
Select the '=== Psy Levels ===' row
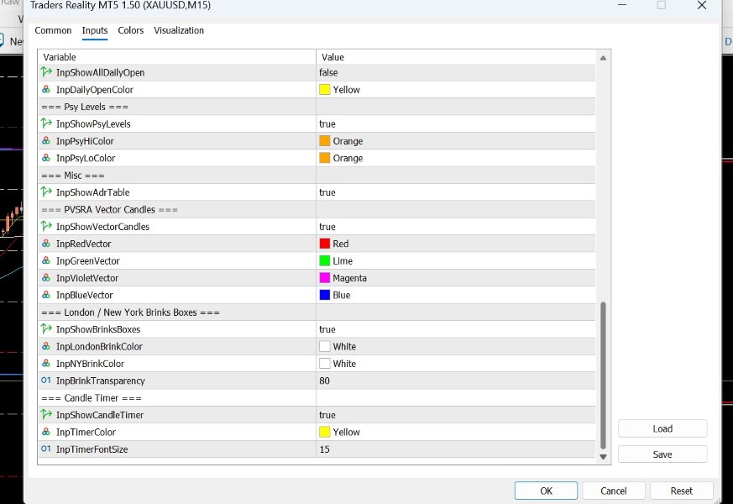coord(317,107)
